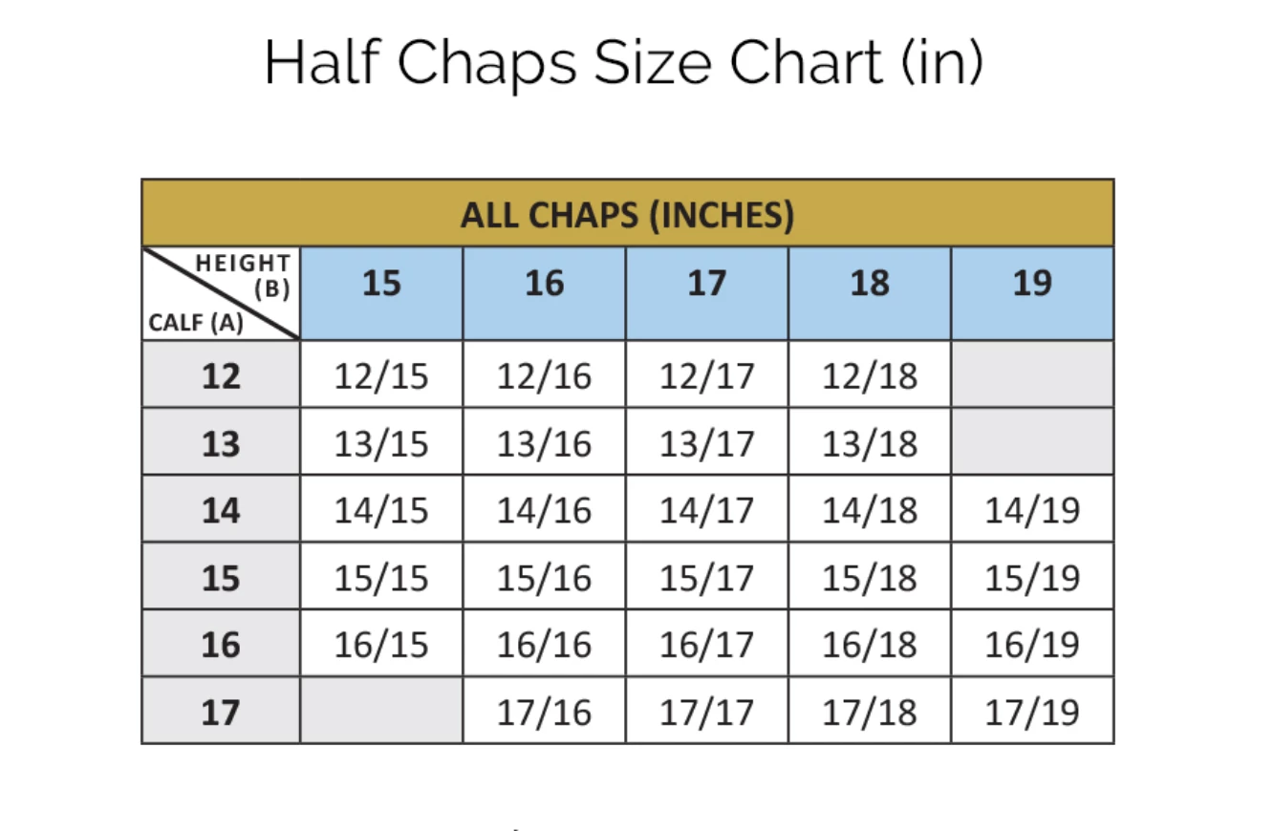This screenshot has width=1273, height=831.
Task: Click the calf 14 row header
Action: point(221,510)
